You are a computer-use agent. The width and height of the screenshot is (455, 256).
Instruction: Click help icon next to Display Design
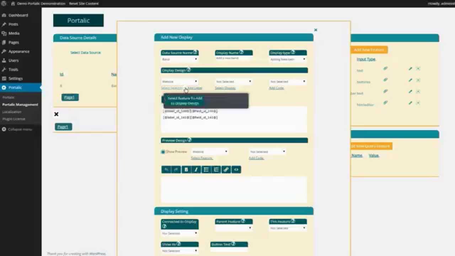tap(189, 70)
